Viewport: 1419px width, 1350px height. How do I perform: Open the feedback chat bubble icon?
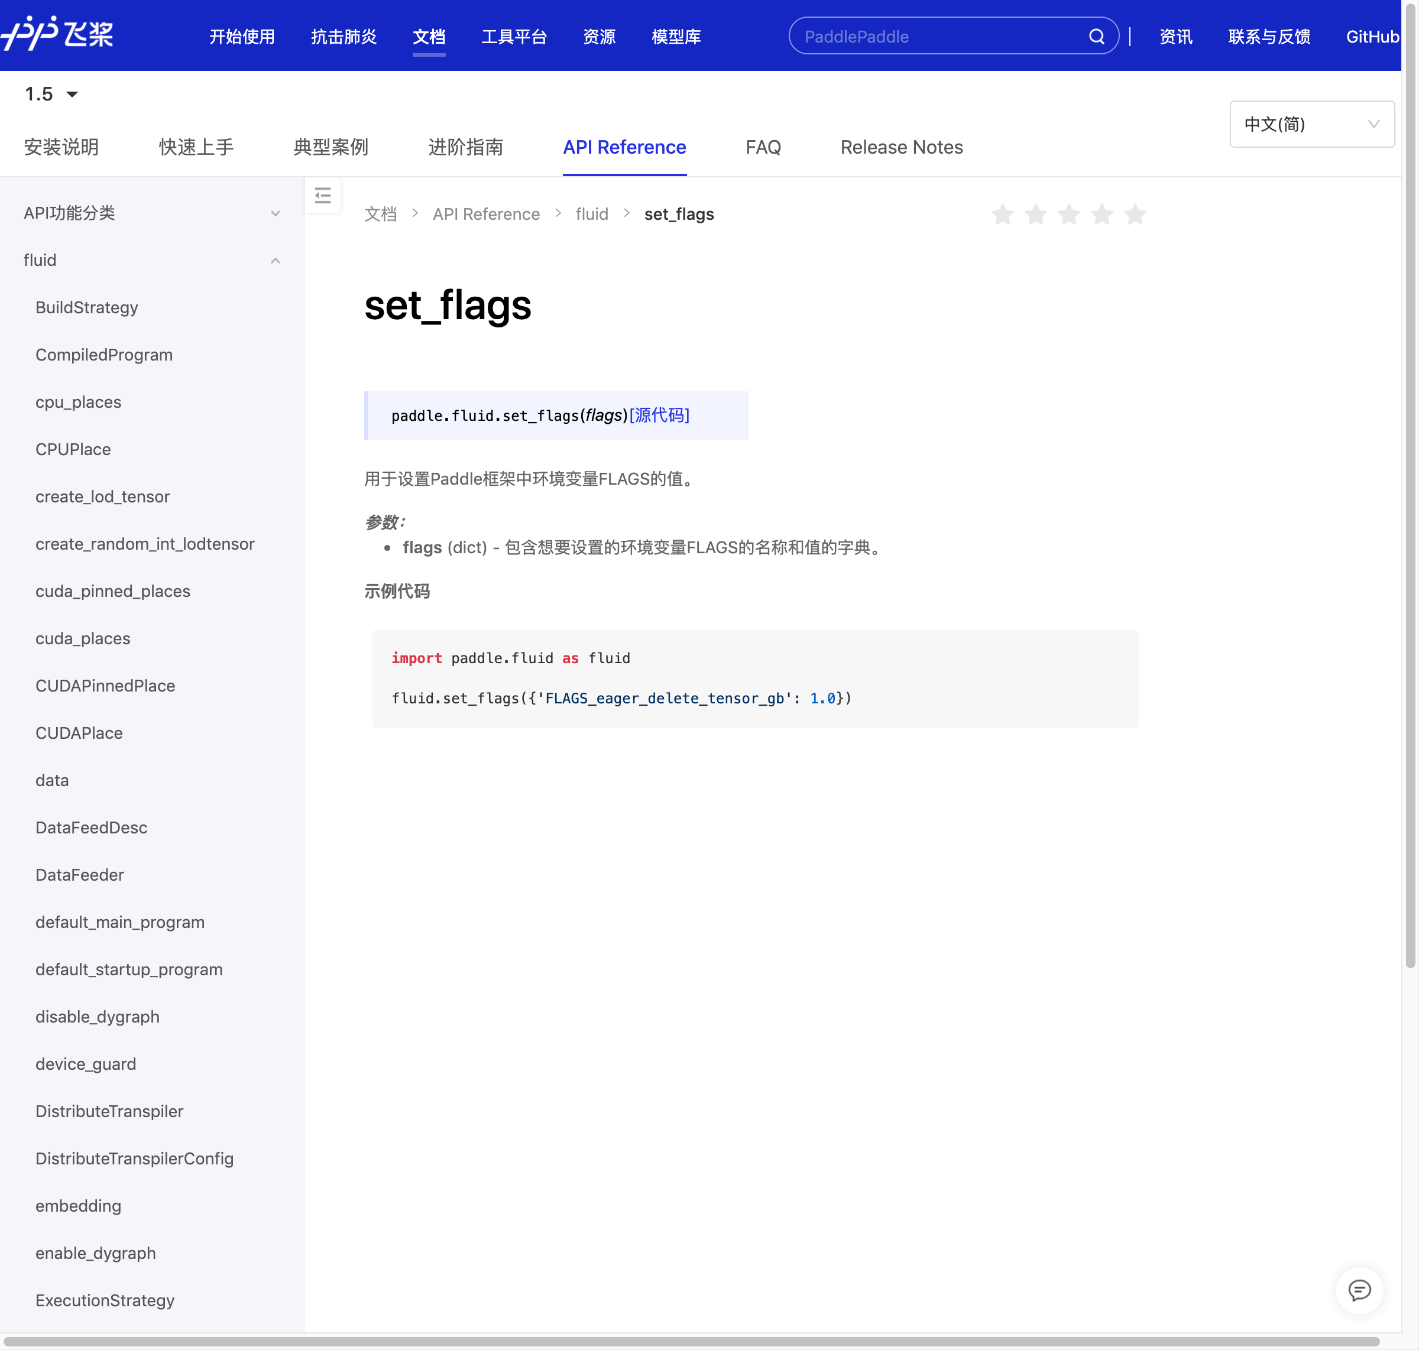click(1359, 1290)
